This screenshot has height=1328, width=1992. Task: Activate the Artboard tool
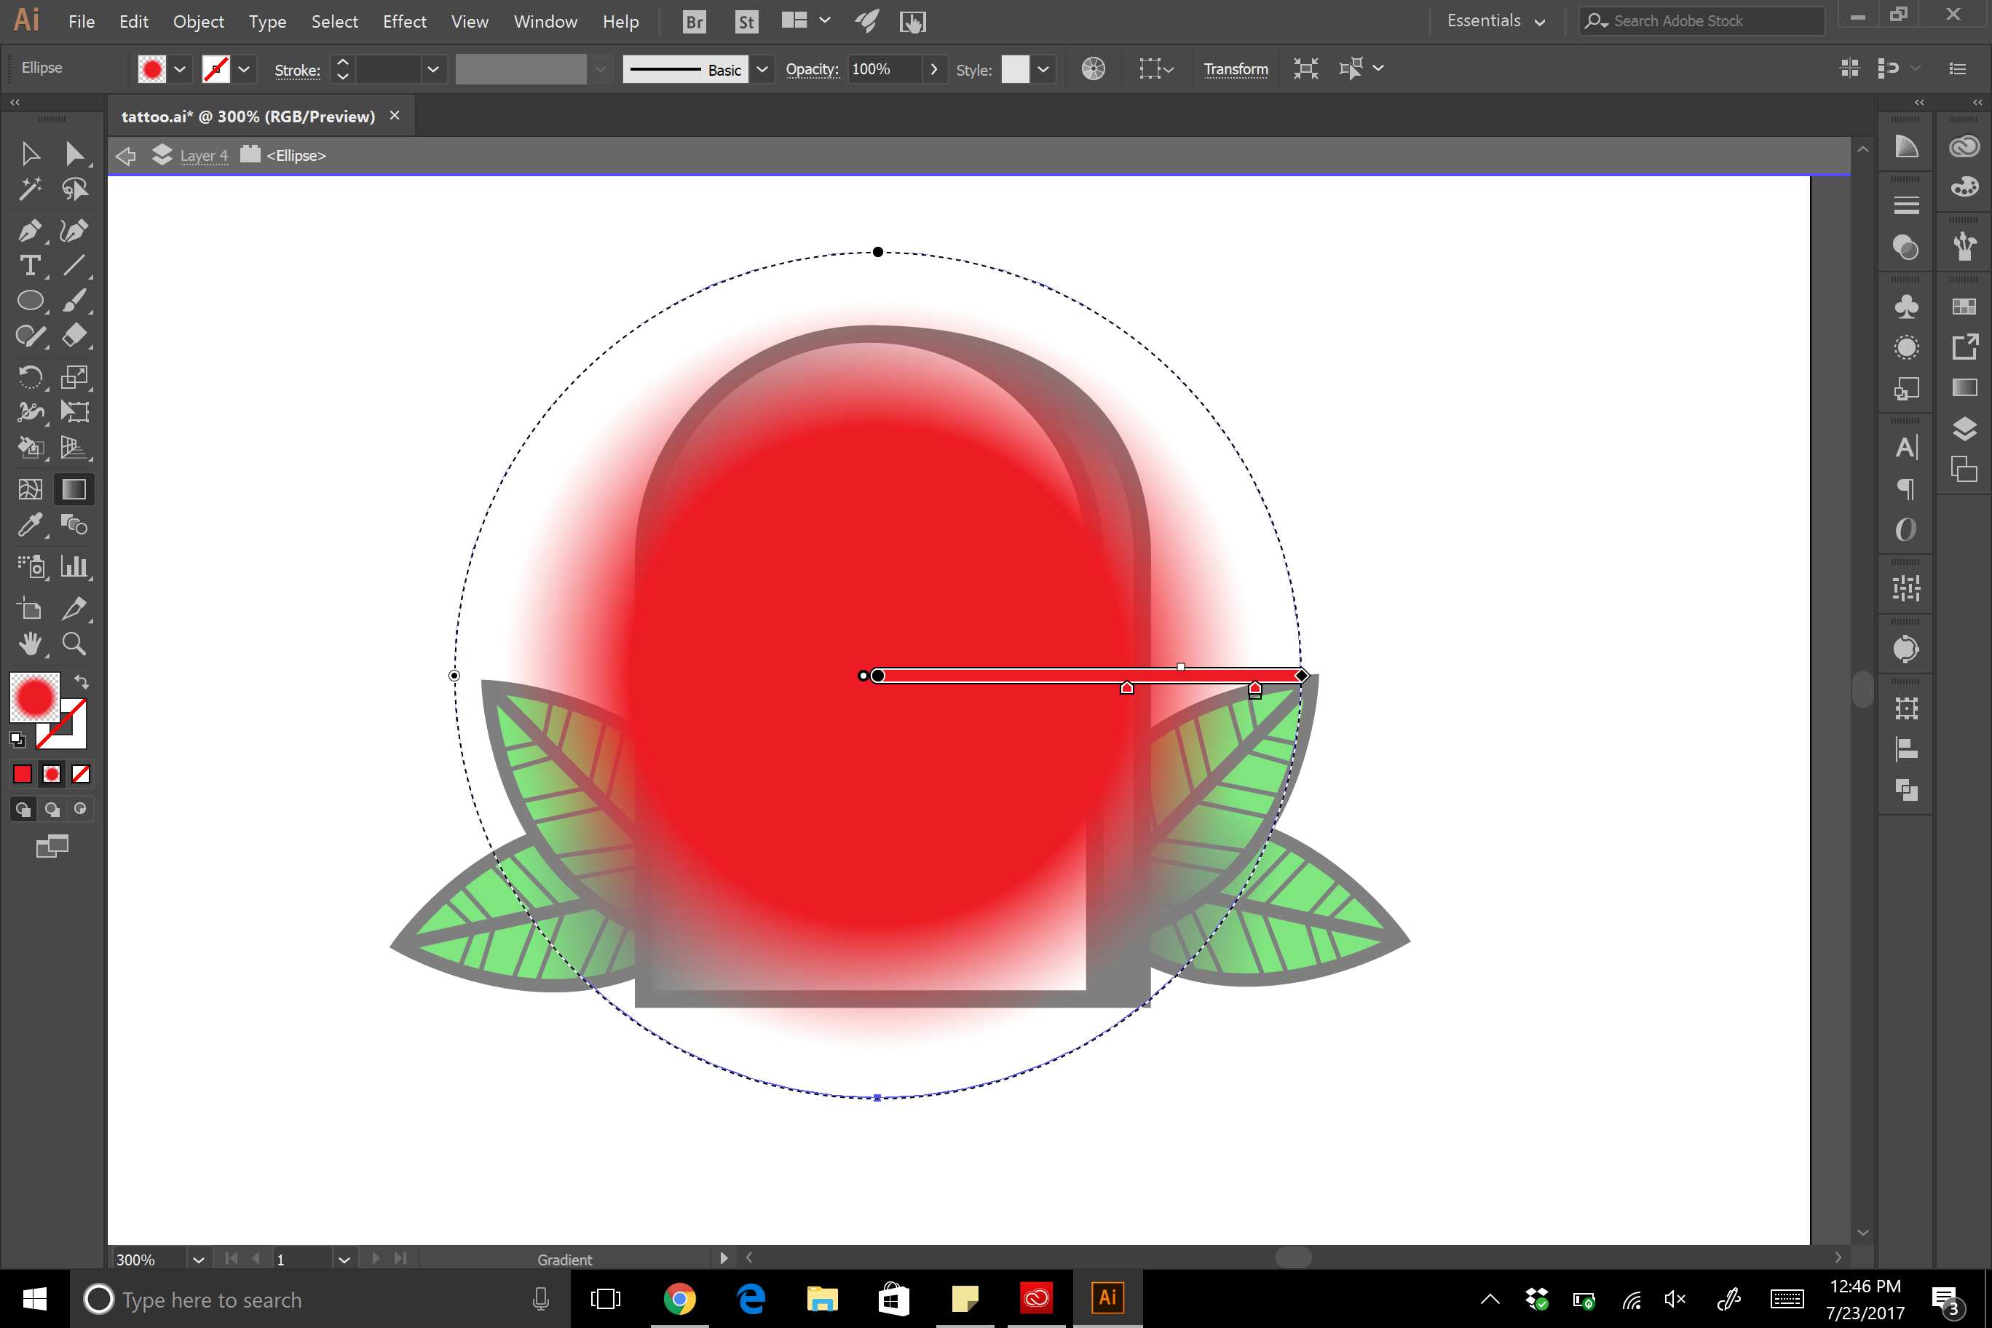pyautogui.click(x=31, y=608)
